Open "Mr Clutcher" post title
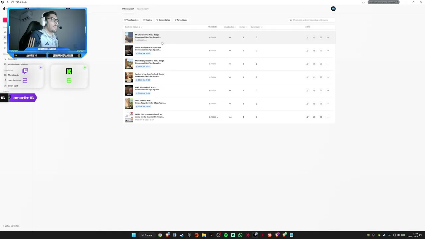This screenshot has height=239, width=425. pyautogui.click(x=148, y=36)
